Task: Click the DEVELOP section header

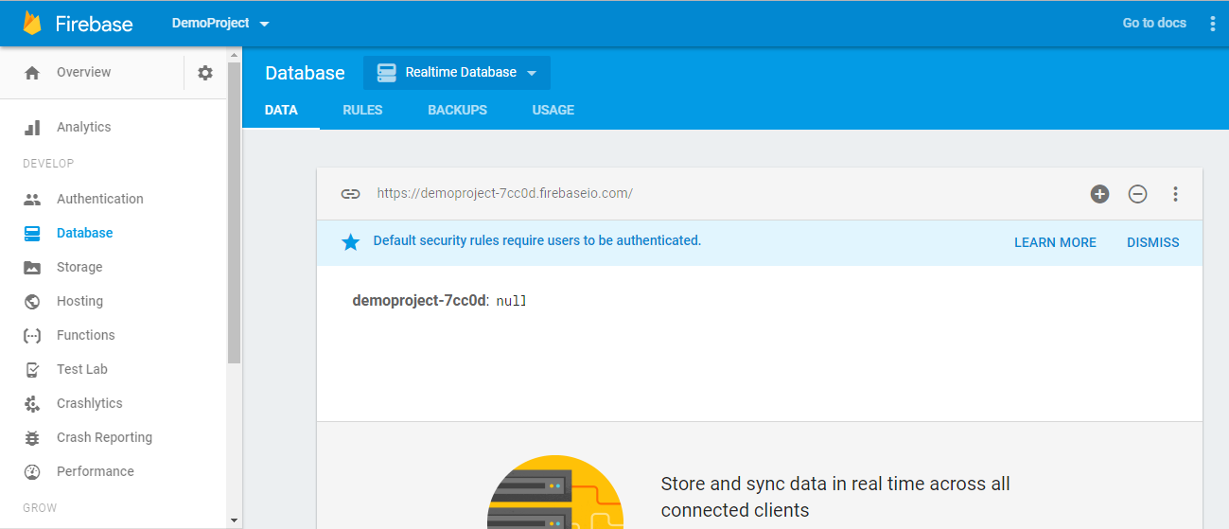Action: point(48,164)
